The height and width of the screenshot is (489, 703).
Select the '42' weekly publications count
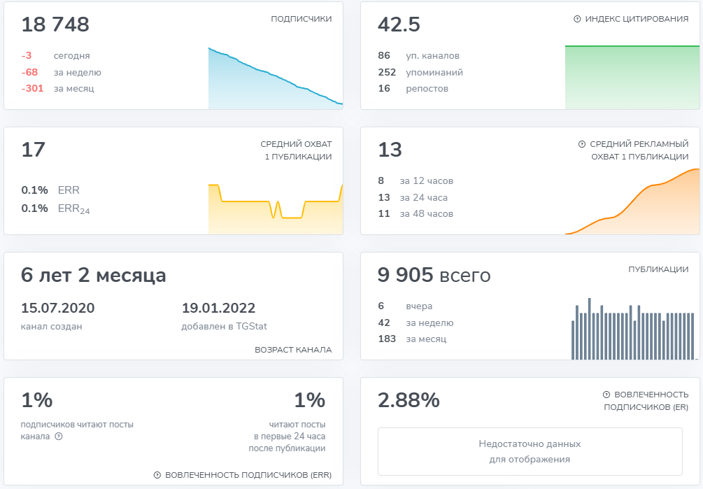(x=384, y=323)
